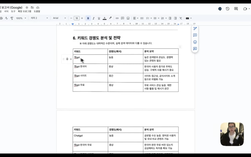Increase font size with plus button
This screenshot has height=157, width=251.
pyautogui.click(x=82, y=18)
